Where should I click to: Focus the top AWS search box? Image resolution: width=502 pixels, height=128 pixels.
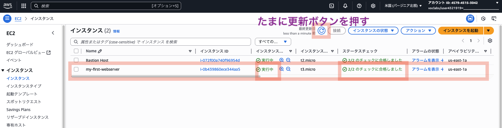click(106, 6)
